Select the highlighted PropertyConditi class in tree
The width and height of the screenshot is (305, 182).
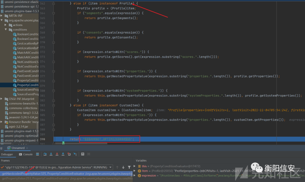point(19,85)
